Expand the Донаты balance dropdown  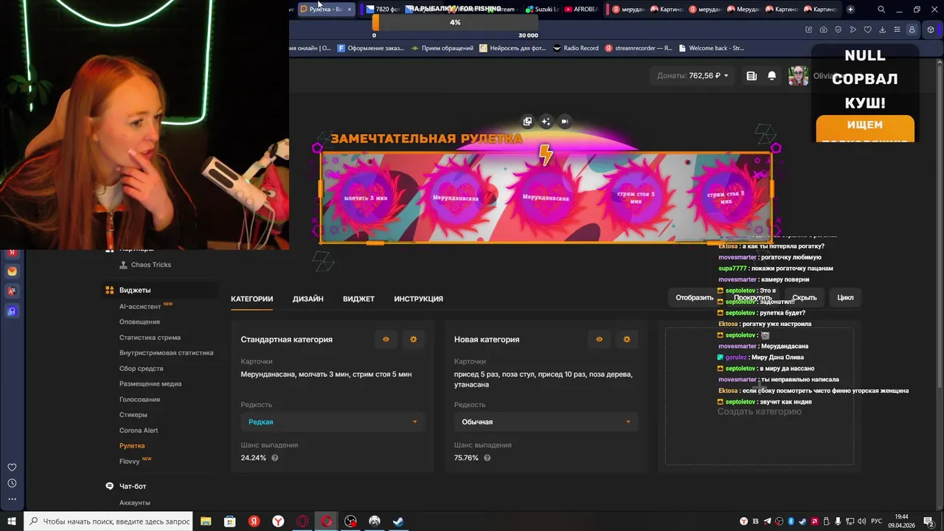pos(693,75)
